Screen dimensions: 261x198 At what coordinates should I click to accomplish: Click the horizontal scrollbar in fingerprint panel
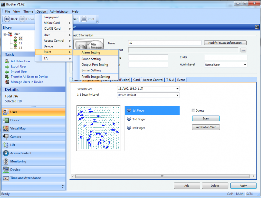point(161,176)
